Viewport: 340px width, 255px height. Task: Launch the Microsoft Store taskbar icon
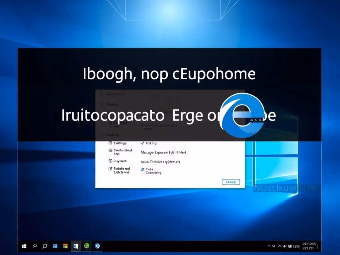point(65,246)
